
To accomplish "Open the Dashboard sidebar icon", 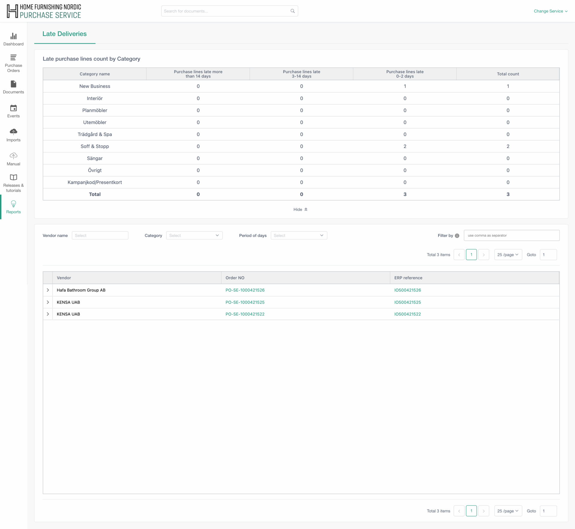I will coord(13,36).
